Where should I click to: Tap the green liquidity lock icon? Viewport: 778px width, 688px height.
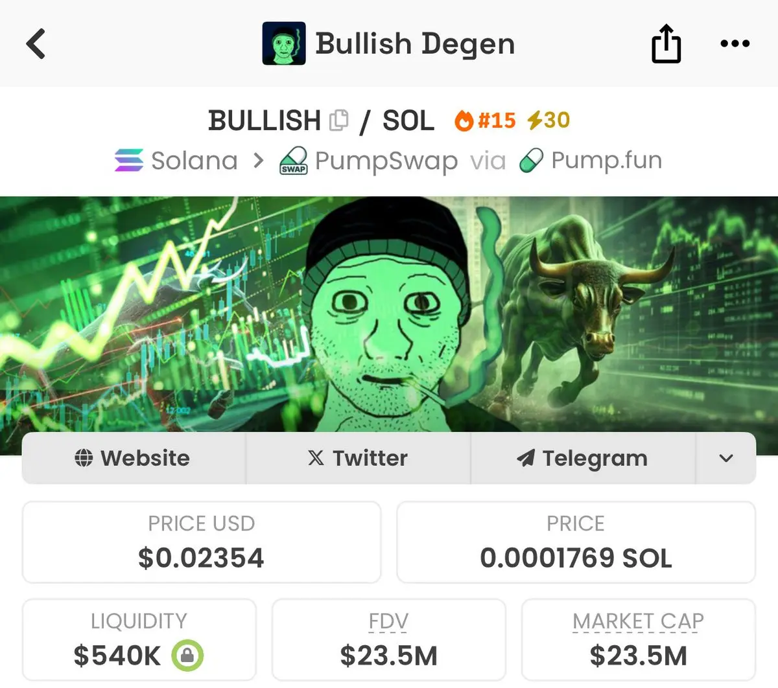point(187,656)
